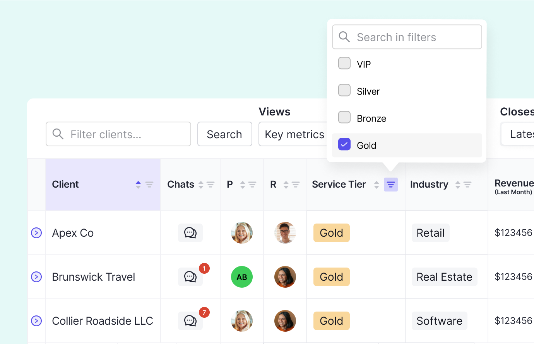Expand the Apex Co row
The image size is (534, 344).
36,232
